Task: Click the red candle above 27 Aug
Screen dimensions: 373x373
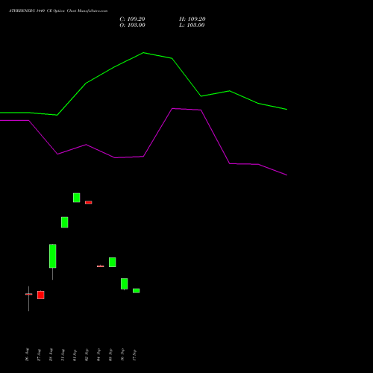Action: coord(41,295)
